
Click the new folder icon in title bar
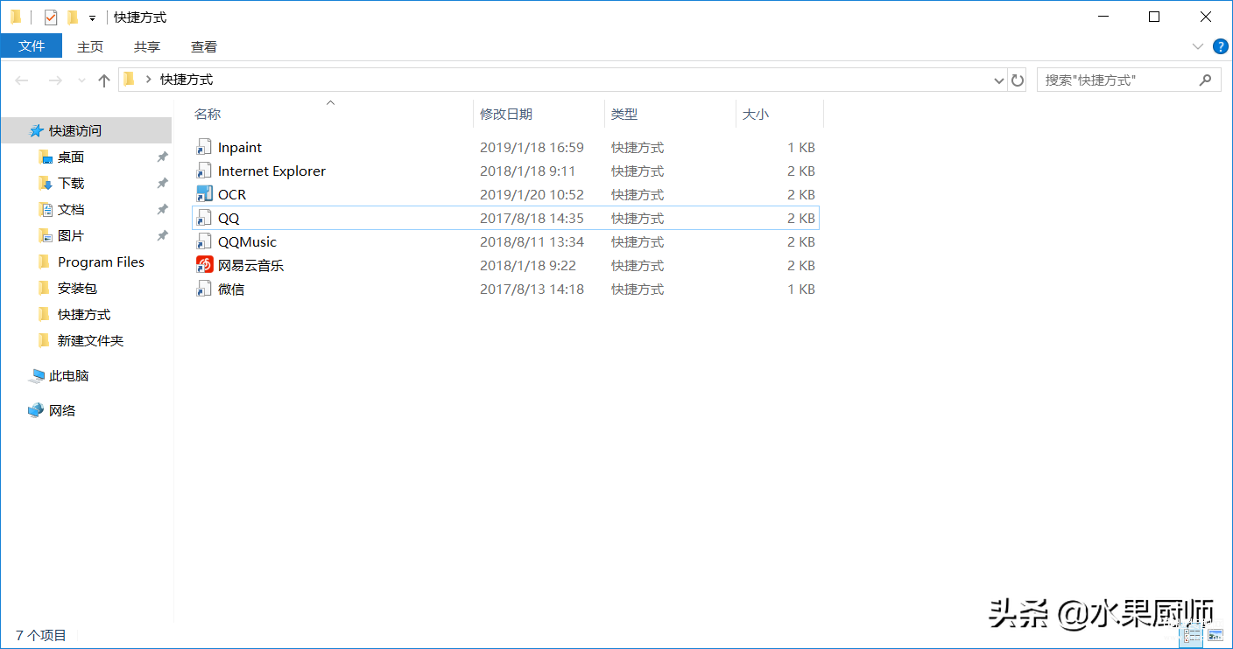(73, 17)
